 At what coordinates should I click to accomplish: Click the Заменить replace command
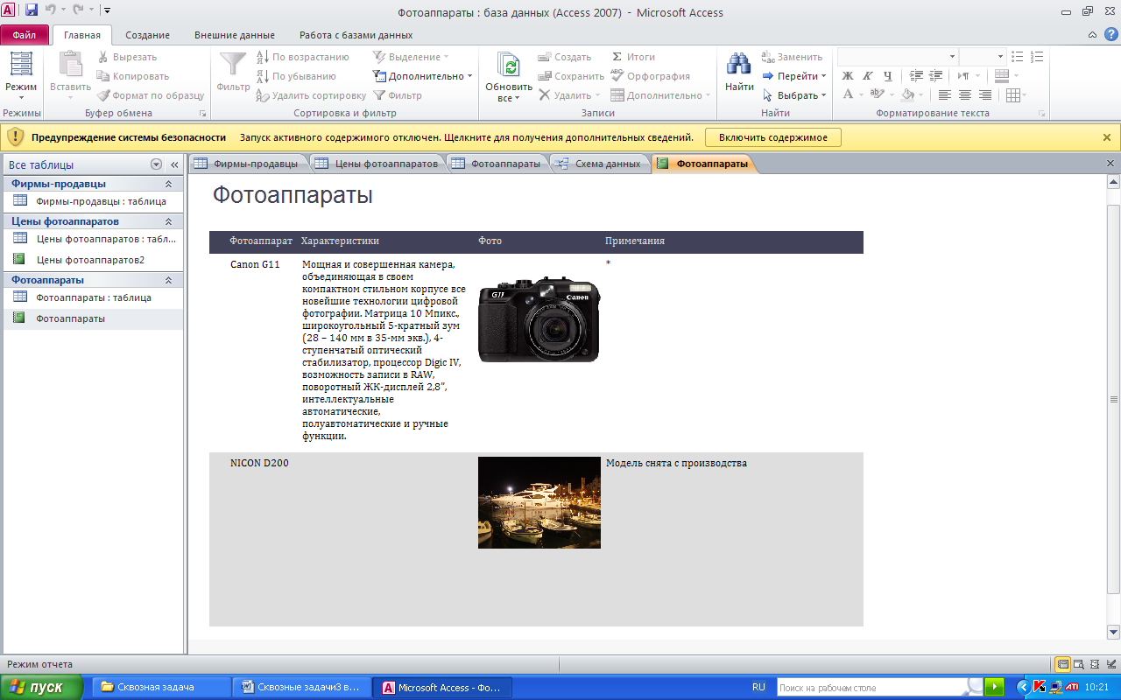point(792,57)
